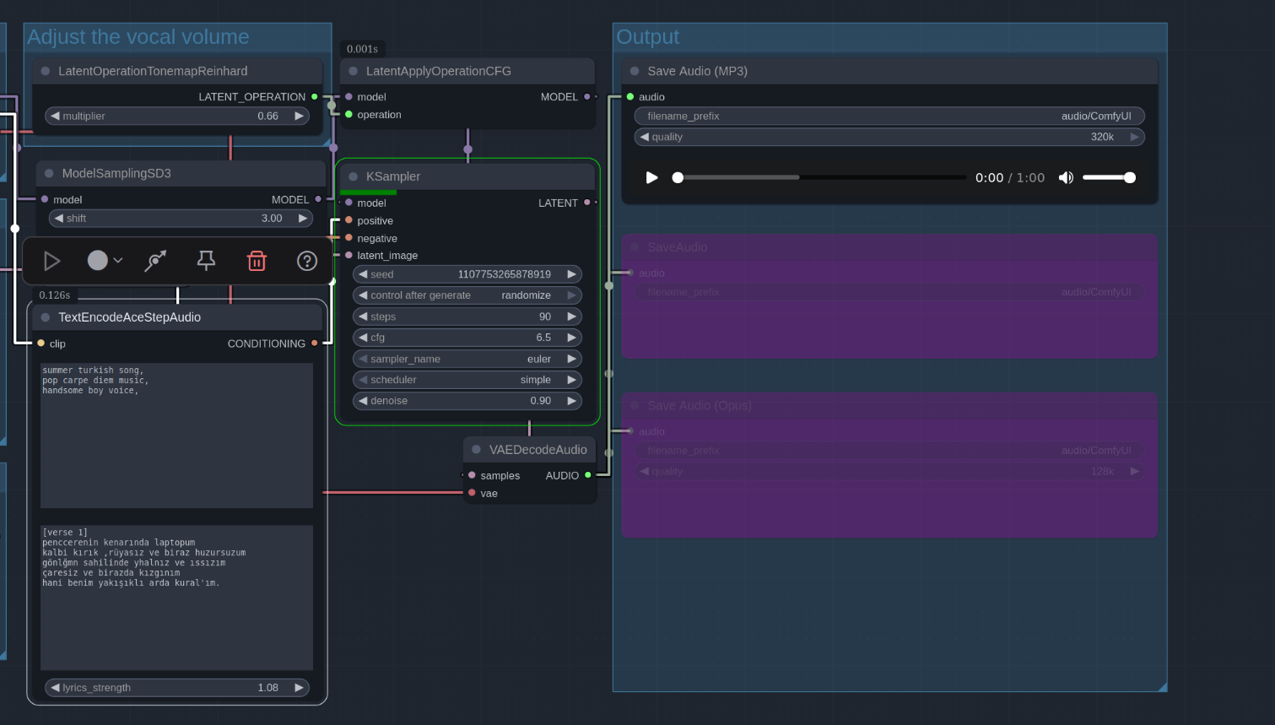Screen dimensions: 1275x725
Task: Collapse the Save Audio (MP3) node dot
Action: coord(635,72)
